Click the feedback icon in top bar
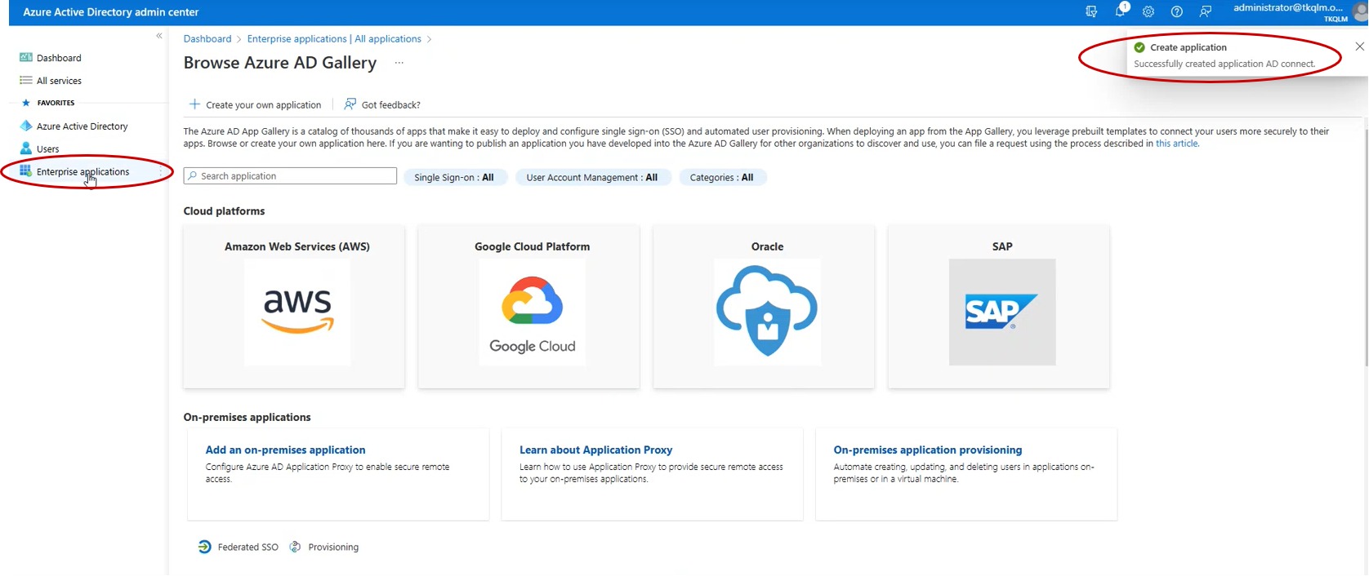This screenshot has width=1369, height=576. coord(1205,11)
